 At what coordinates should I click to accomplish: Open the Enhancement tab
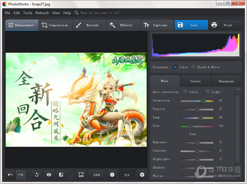point(22,25)
